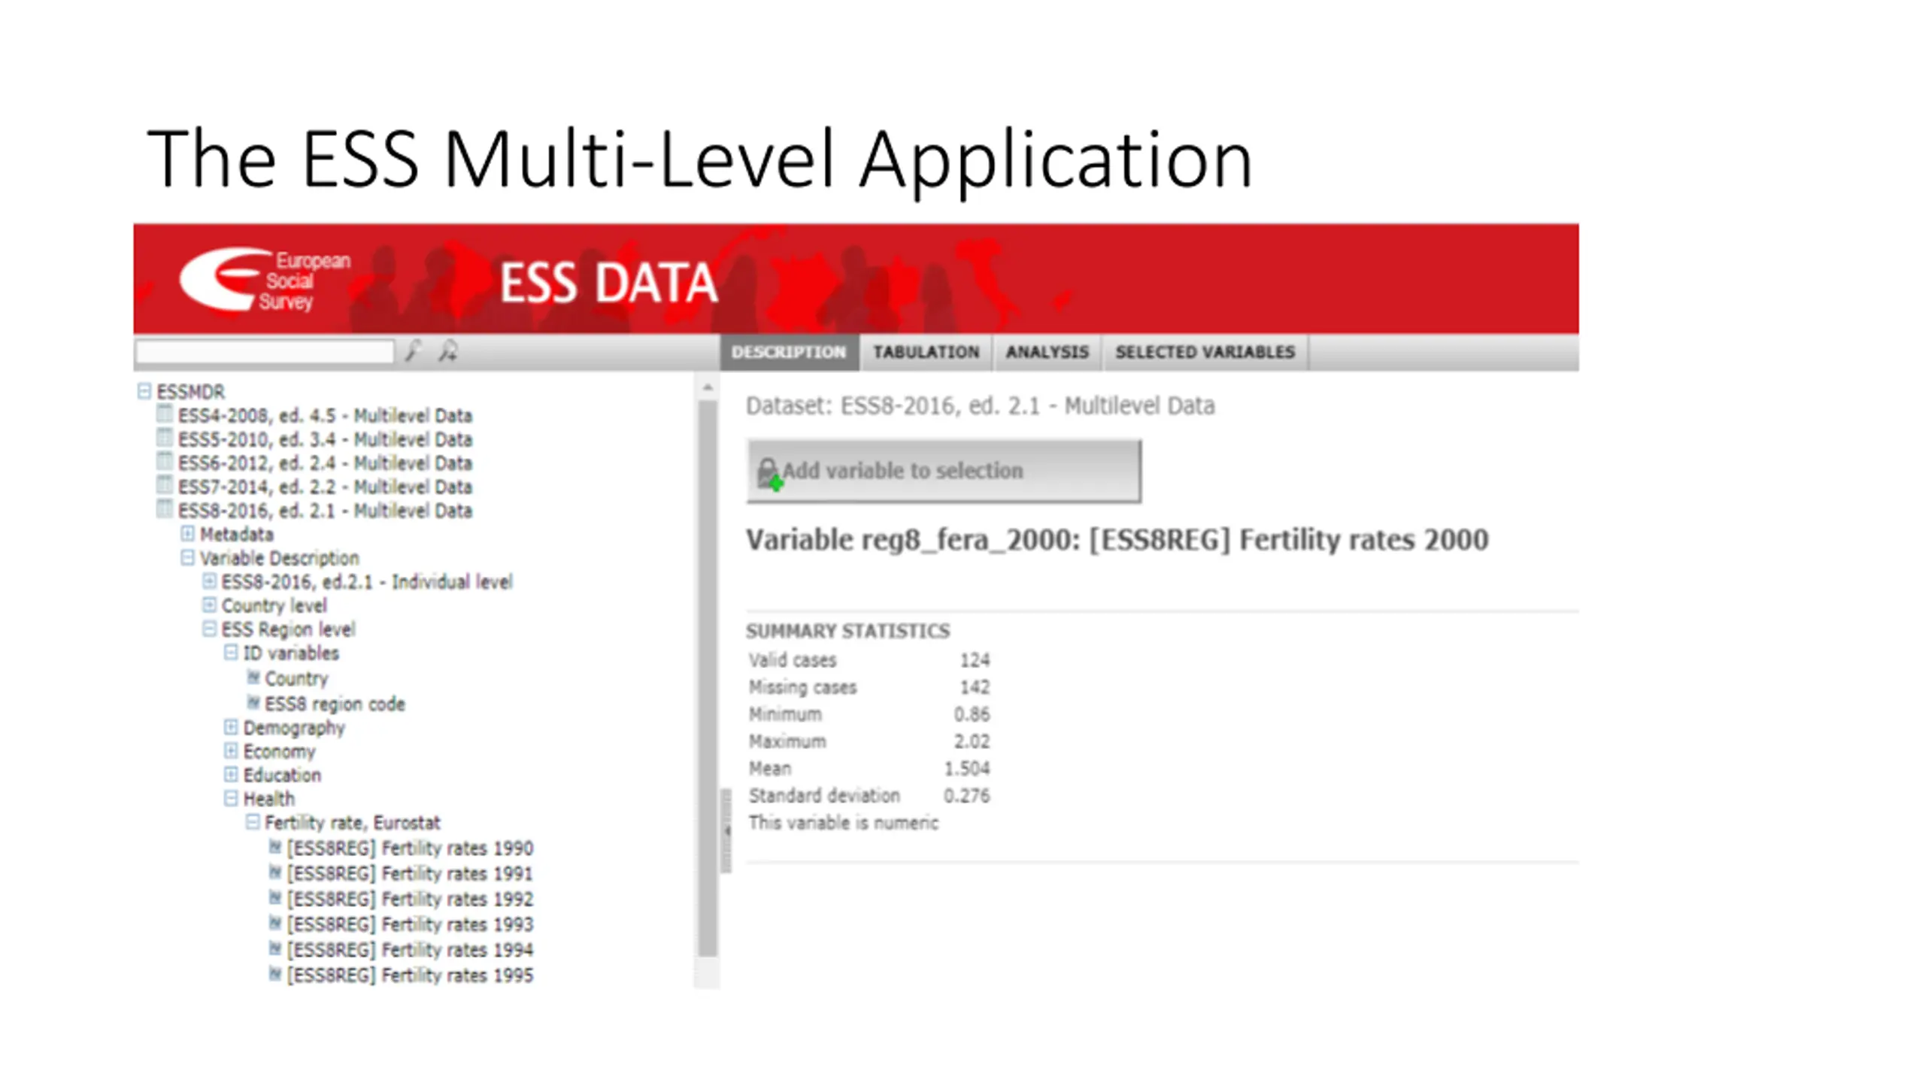Click the Mean value 1.504
This screenshot has height=1083, width=1925.
click(x=967, y=768)
